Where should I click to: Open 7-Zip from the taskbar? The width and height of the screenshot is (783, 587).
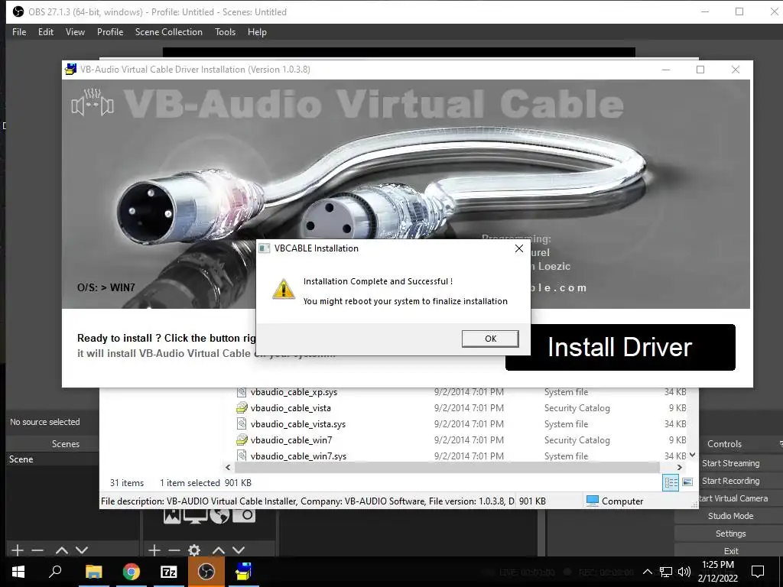point(168,572)
